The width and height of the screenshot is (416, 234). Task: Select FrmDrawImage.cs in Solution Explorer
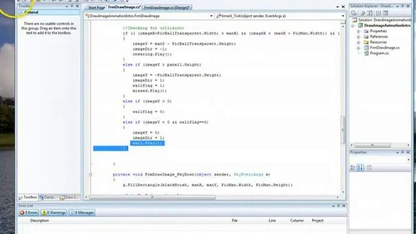pos(384,47)
